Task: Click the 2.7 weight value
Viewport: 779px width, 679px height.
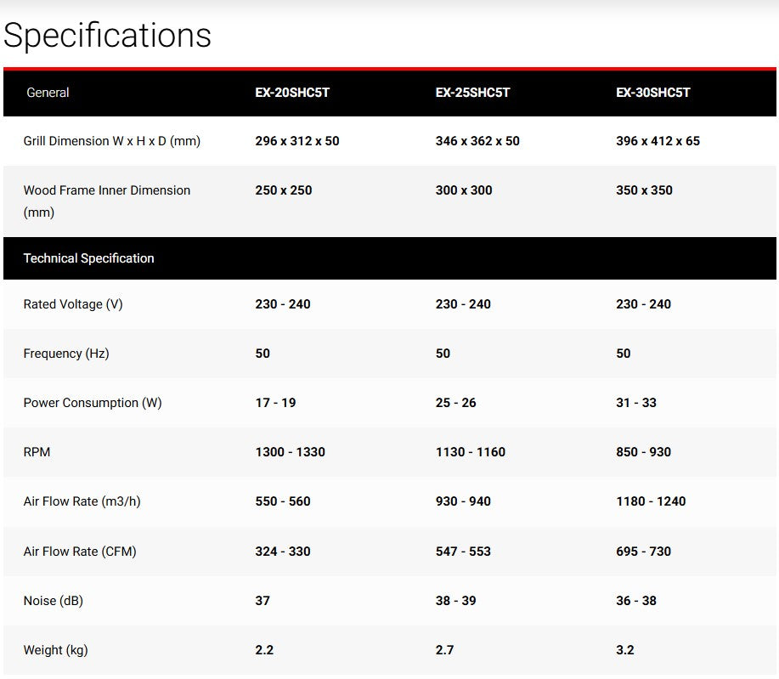Action: (x=444, y=650)
